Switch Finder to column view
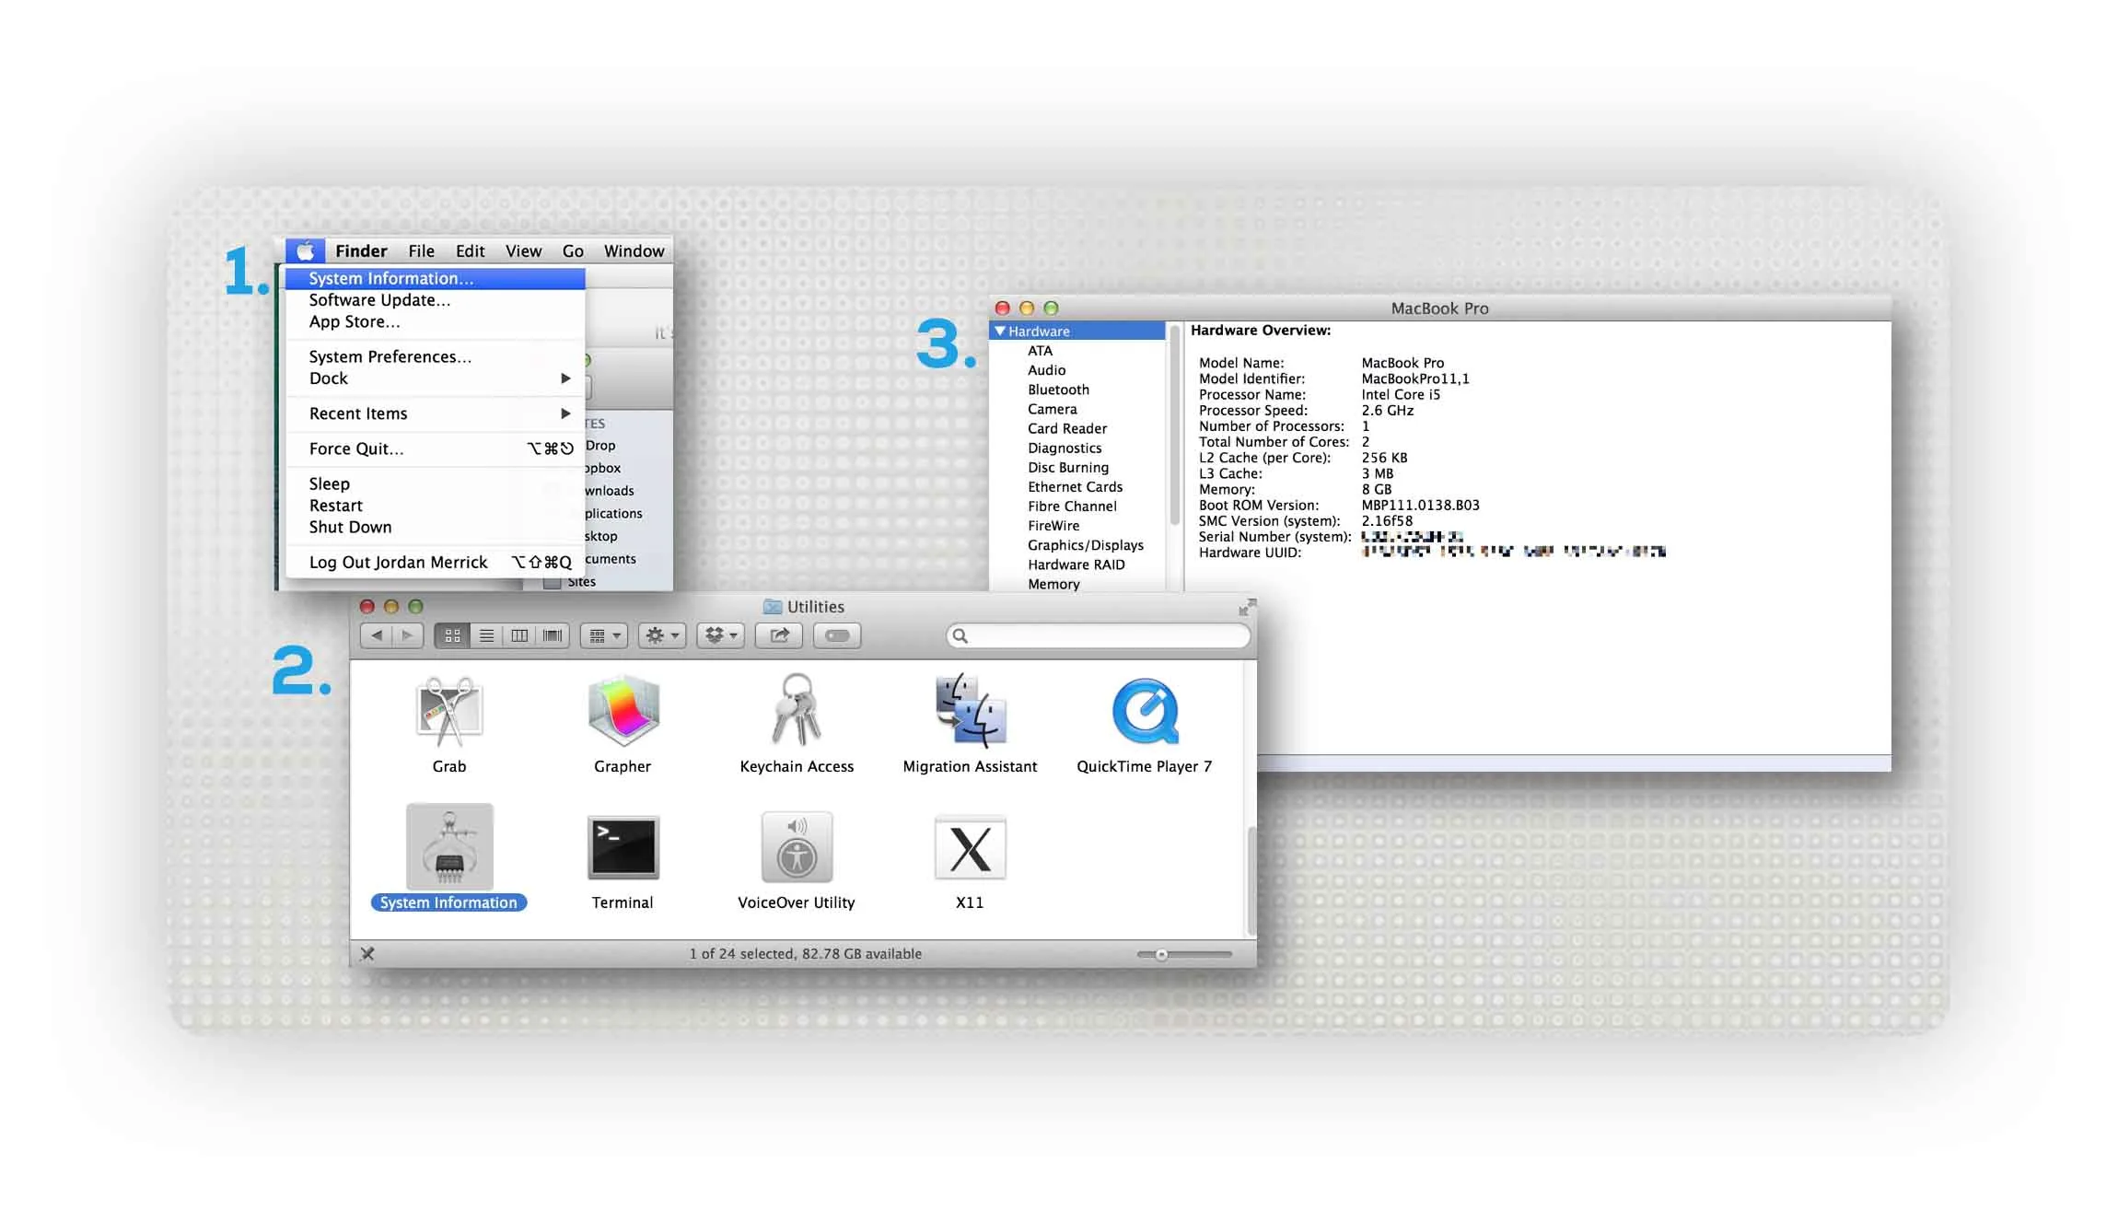This screenshot has height=1222, width=2118. (x=519, y=635)
